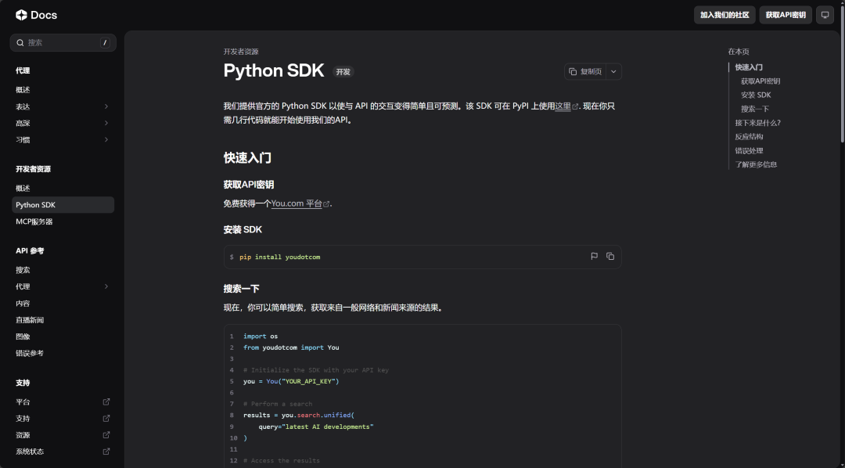Screen dimensions: 845x468
Task: Click the copy page icon
Action: tap(573, 72)
